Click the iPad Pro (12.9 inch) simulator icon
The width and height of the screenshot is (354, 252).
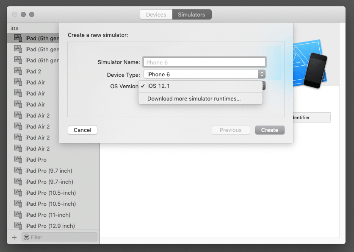point(18,226)
